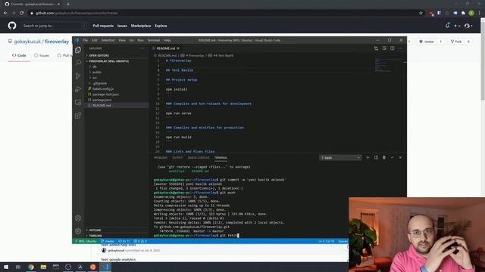The width and height of the screenshot is (485, 272).
Task: Open package.json in Explorer
Action: pyautogui.click(x=116, y=100)
